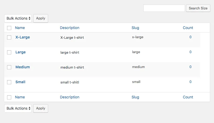
Task: Open the X-Large size term
Action: pyautogui.click(x=22, y=37)
